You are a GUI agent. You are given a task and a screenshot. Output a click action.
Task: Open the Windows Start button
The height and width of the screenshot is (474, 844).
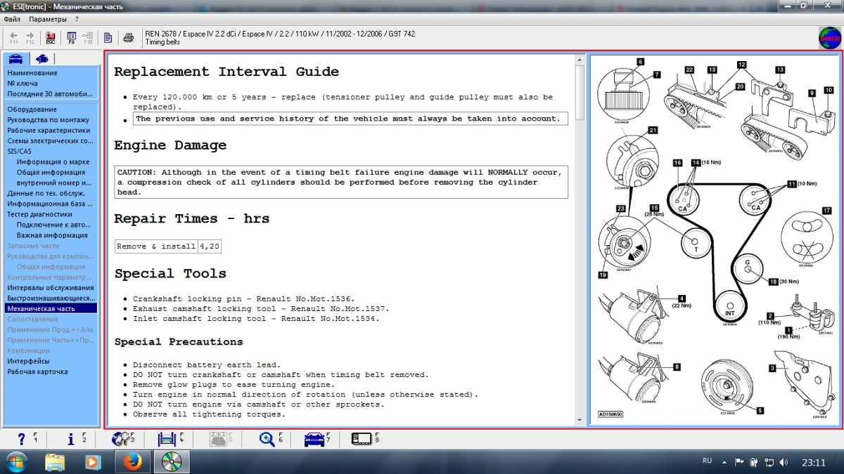pyautogui.click(x=15, y=462)
